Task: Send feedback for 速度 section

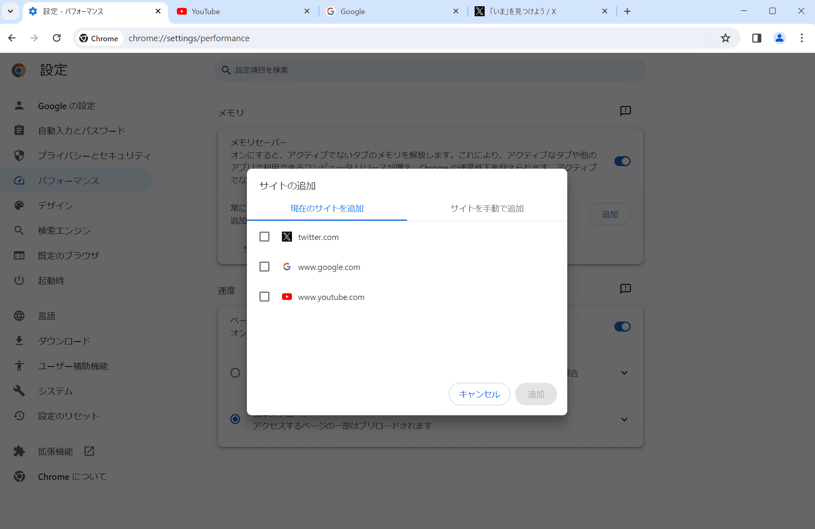Action: (625, 289)
